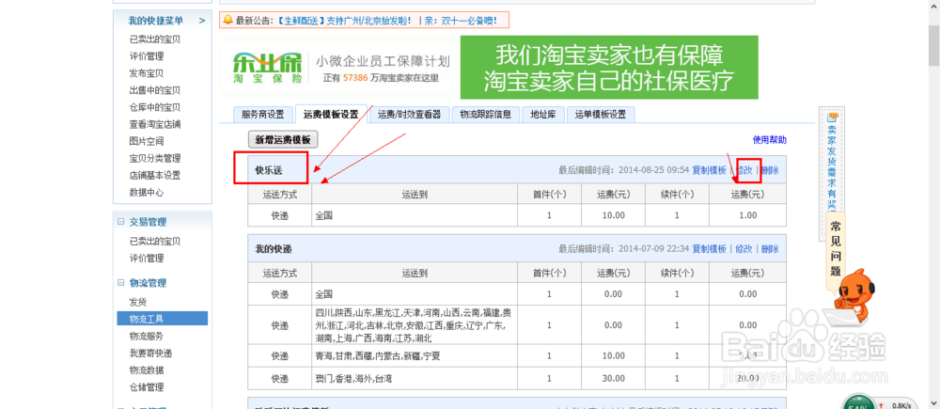Click 删除 for 我的快递 template

click(771, 248)
